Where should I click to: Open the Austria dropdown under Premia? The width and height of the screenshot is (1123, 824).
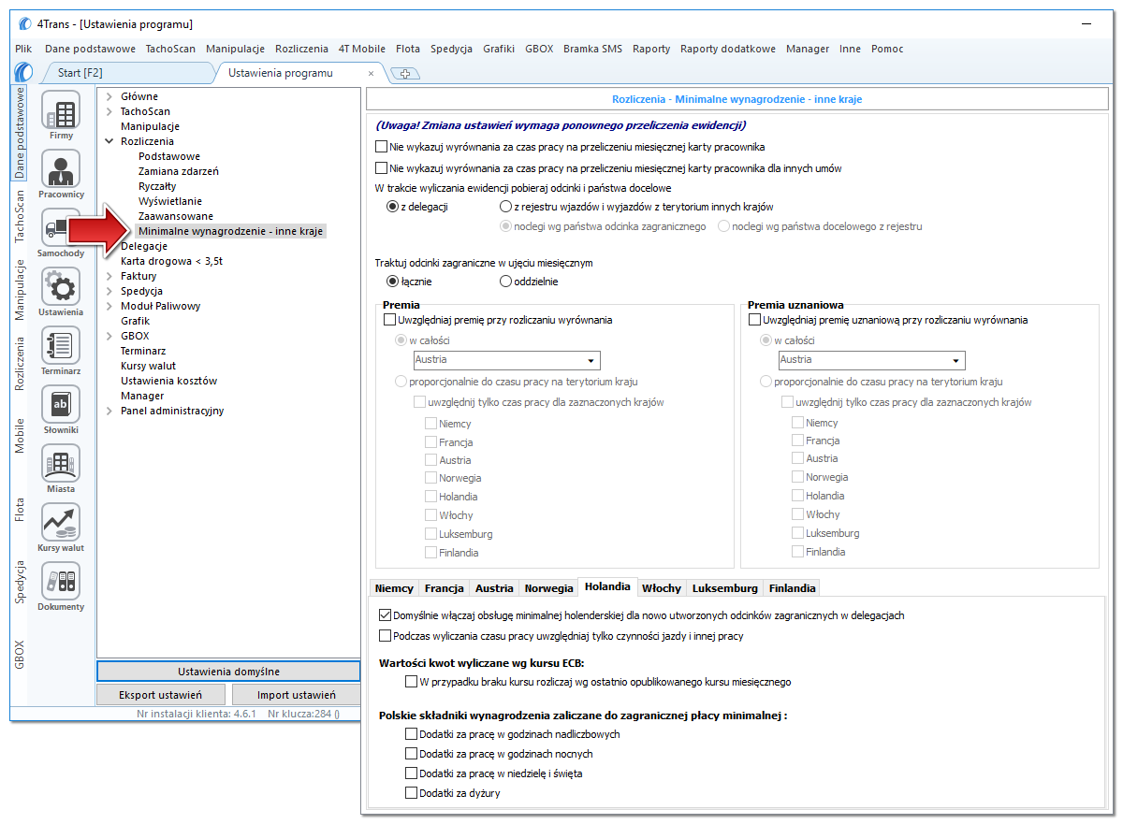click(x=506, y=360)
